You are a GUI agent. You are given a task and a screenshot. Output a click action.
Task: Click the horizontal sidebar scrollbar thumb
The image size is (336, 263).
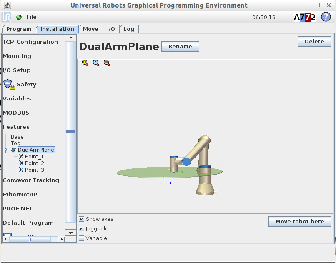click(x=30, y=239)
